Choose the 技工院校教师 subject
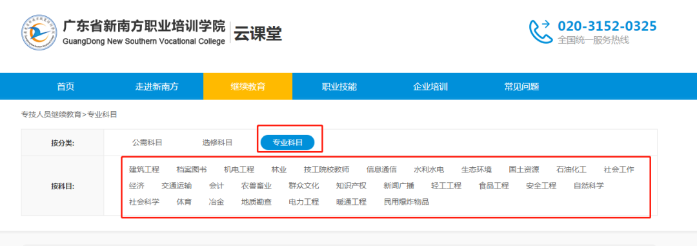Viewport: 697px width, 246px height. click(327, 169)
